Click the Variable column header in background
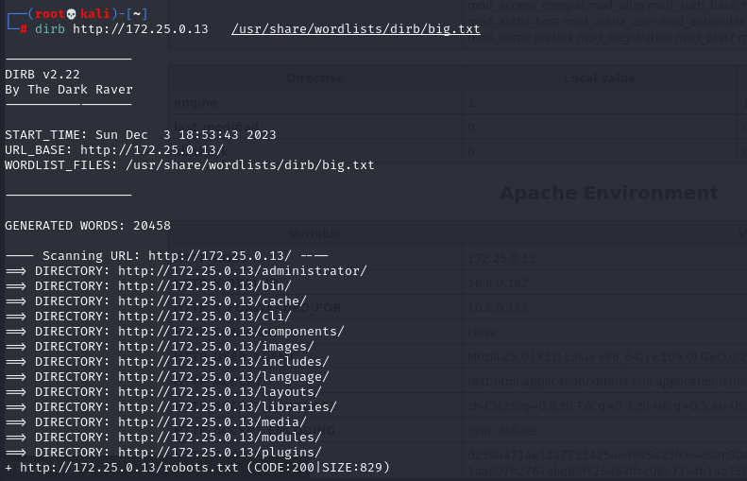This screenshot has height=481, width=747. coord(315,233)
